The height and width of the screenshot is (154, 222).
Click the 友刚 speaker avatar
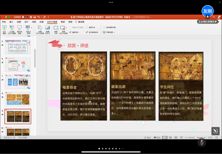point(208,11)
